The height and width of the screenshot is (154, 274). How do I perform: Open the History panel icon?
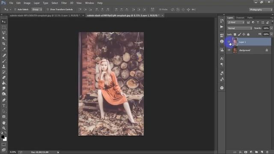[222, 21]
